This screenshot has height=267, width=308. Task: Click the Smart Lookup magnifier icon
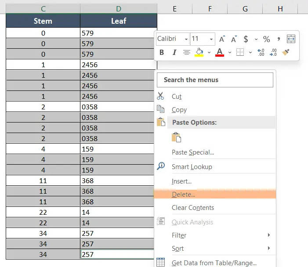161,166
